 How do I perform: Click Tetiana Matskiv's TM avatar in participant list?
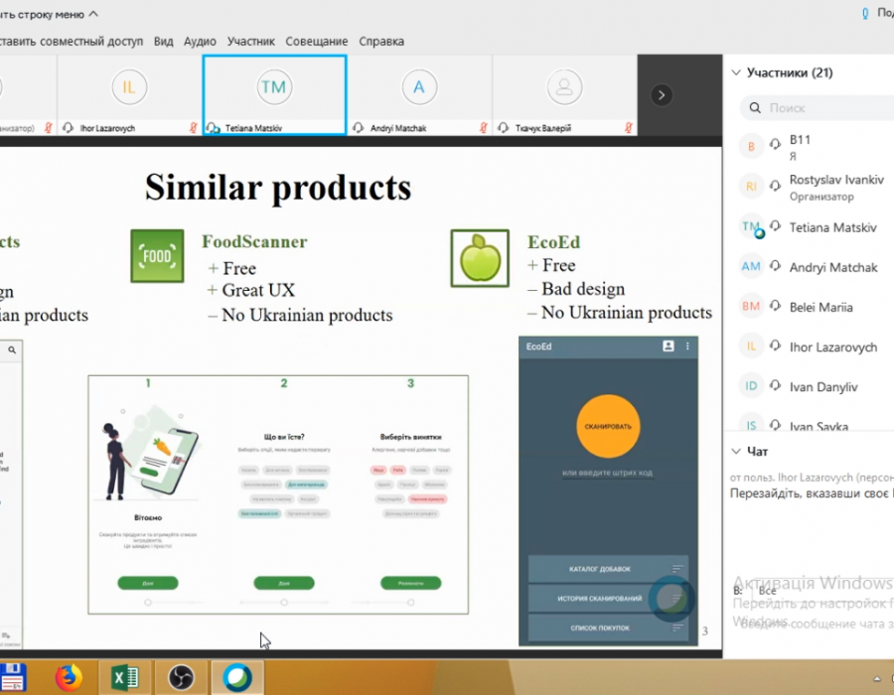751,227
